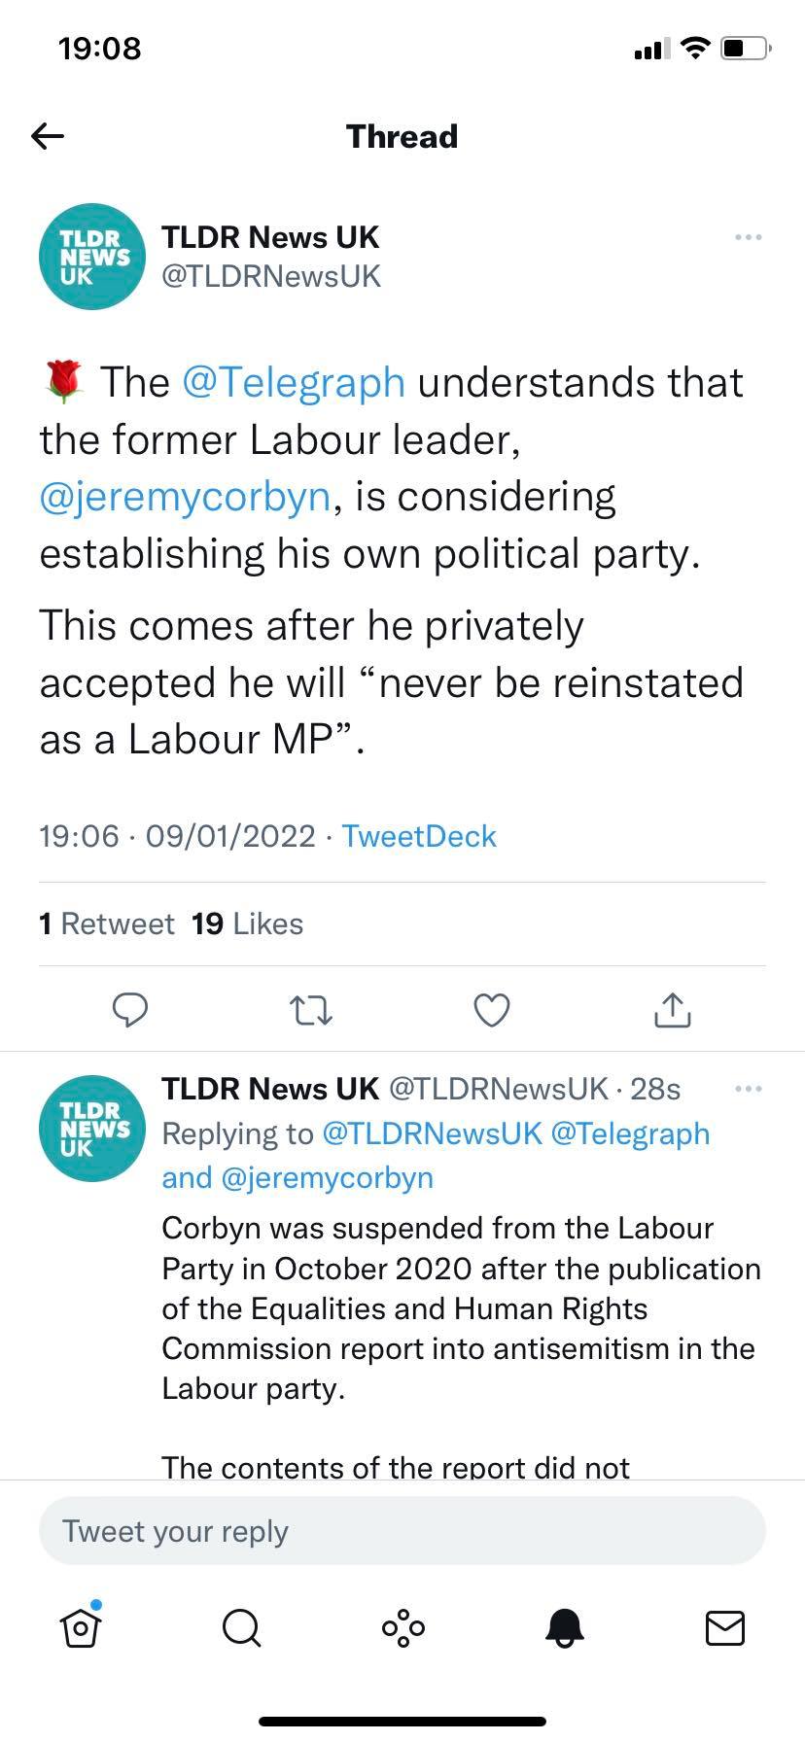
Task: Open more options on the reply tweet
Action: (x=748, y=1089)
